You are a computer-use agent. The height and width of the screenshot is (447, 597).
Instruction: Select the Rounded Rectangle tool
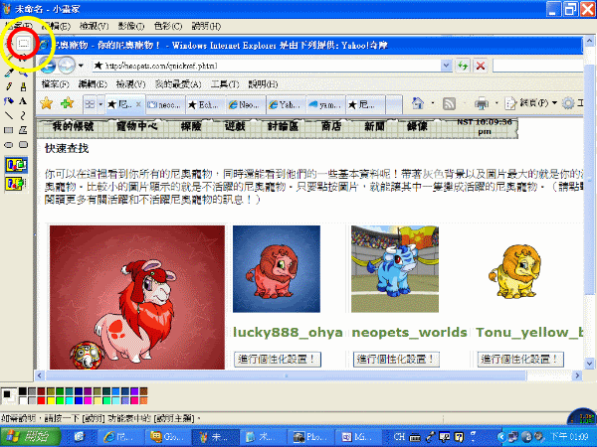[x=23, y=145]
